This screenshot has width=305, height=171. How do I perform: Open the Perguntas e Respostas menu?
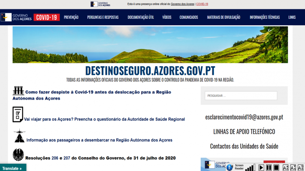point(103,17)
